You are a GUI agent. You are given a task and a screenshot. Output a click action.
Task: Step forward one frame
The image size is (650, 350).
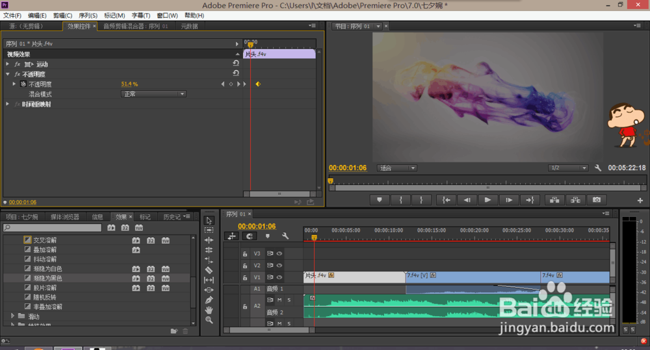coord(509,200)
